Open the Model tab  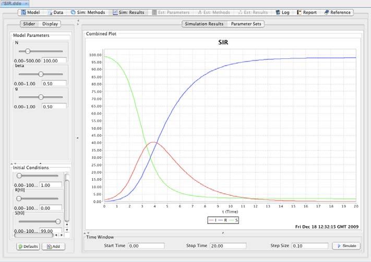pos(30,13)
